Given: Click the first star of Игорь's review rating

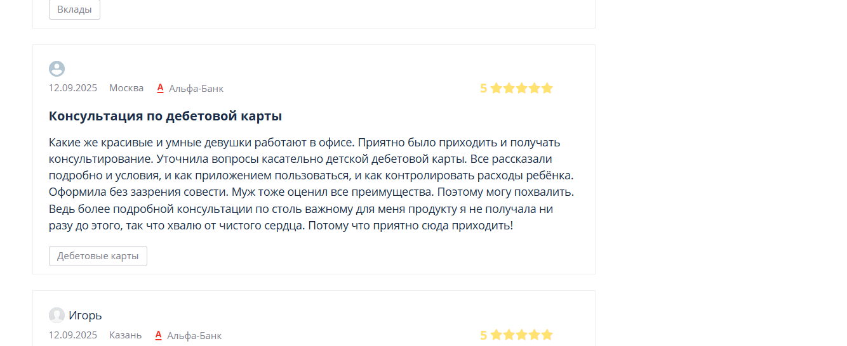Looking at the screenshot, I should pos(497,335).
